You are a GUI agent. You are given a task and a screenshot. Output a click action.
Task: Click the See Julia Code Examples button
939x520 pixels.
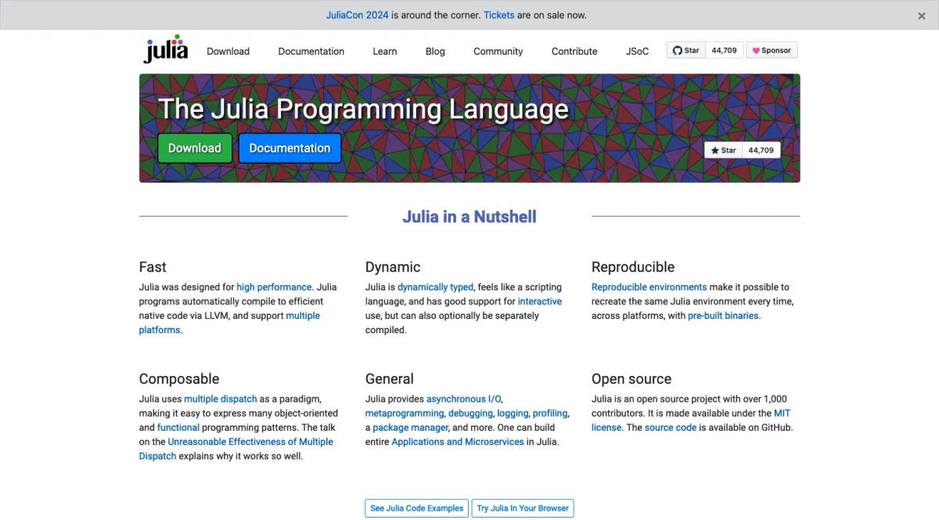pyautogui.click(x=416, y=508)
